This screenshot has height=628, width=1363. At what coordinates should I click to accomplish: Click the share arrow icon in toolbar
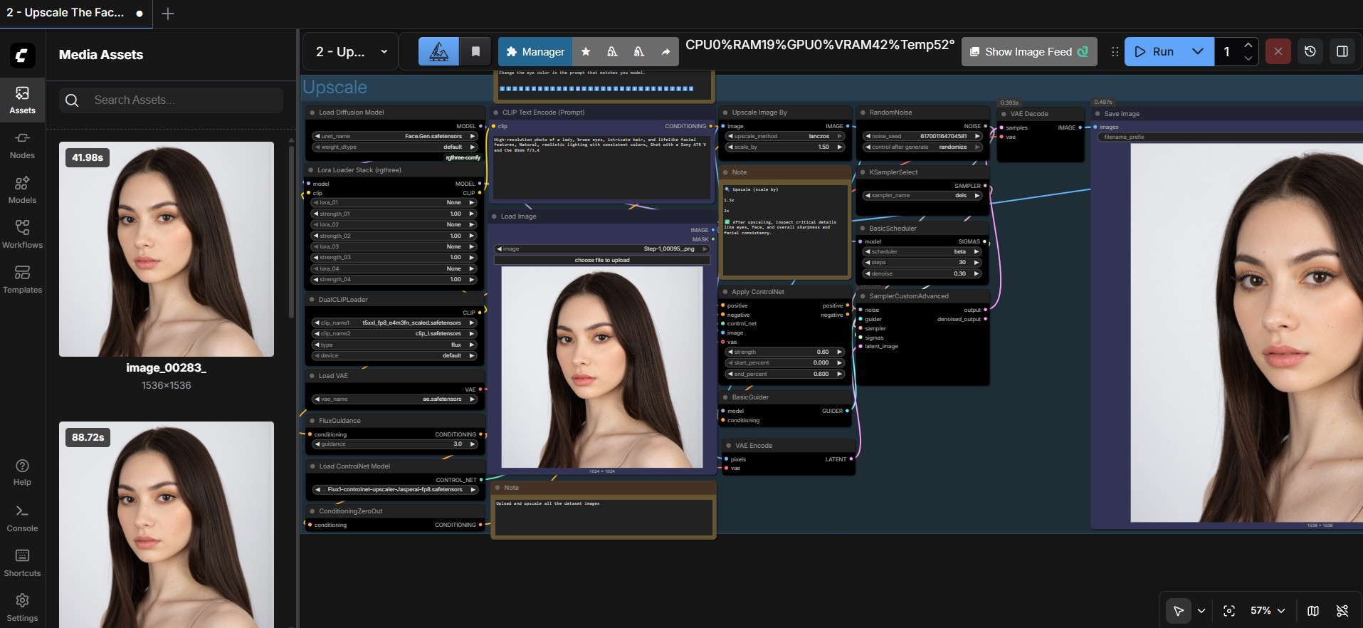click(665, 52)
